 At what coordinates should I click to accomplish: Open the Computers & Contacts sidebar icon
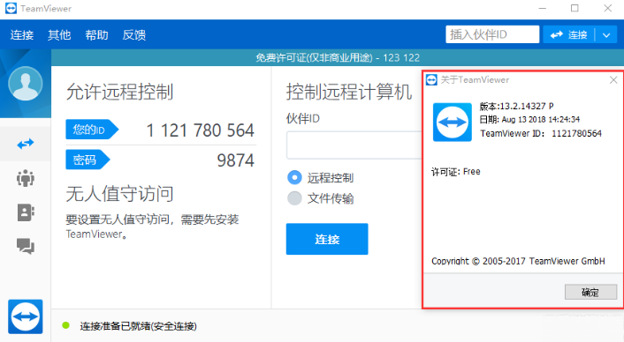coord(26,212)
